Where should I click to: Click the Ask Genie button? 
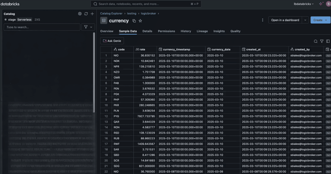click(x=112, y=41)
